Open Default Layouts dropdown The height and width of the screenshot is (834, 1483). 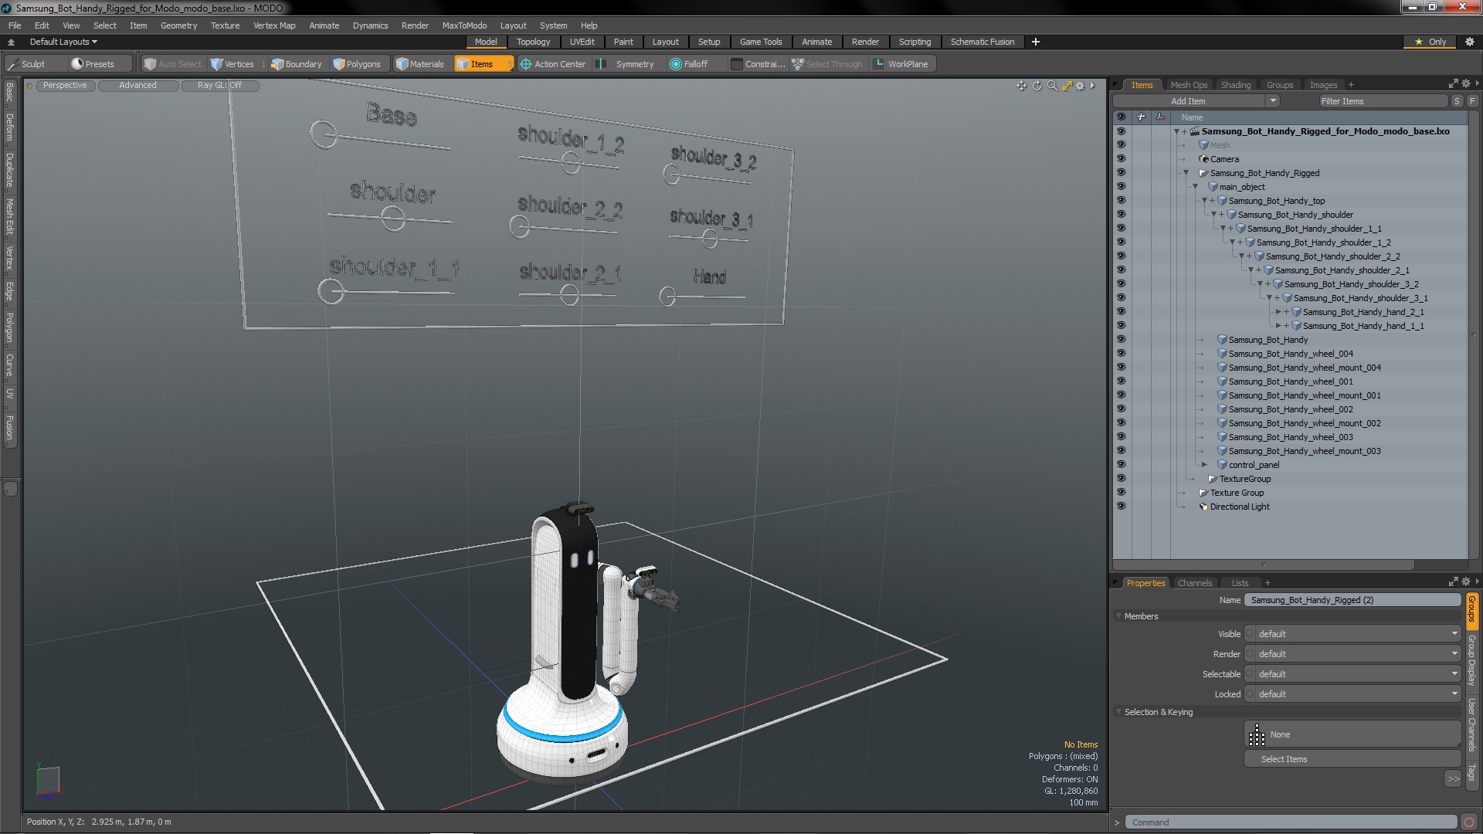pyautogui.click(x=63, y=42)
